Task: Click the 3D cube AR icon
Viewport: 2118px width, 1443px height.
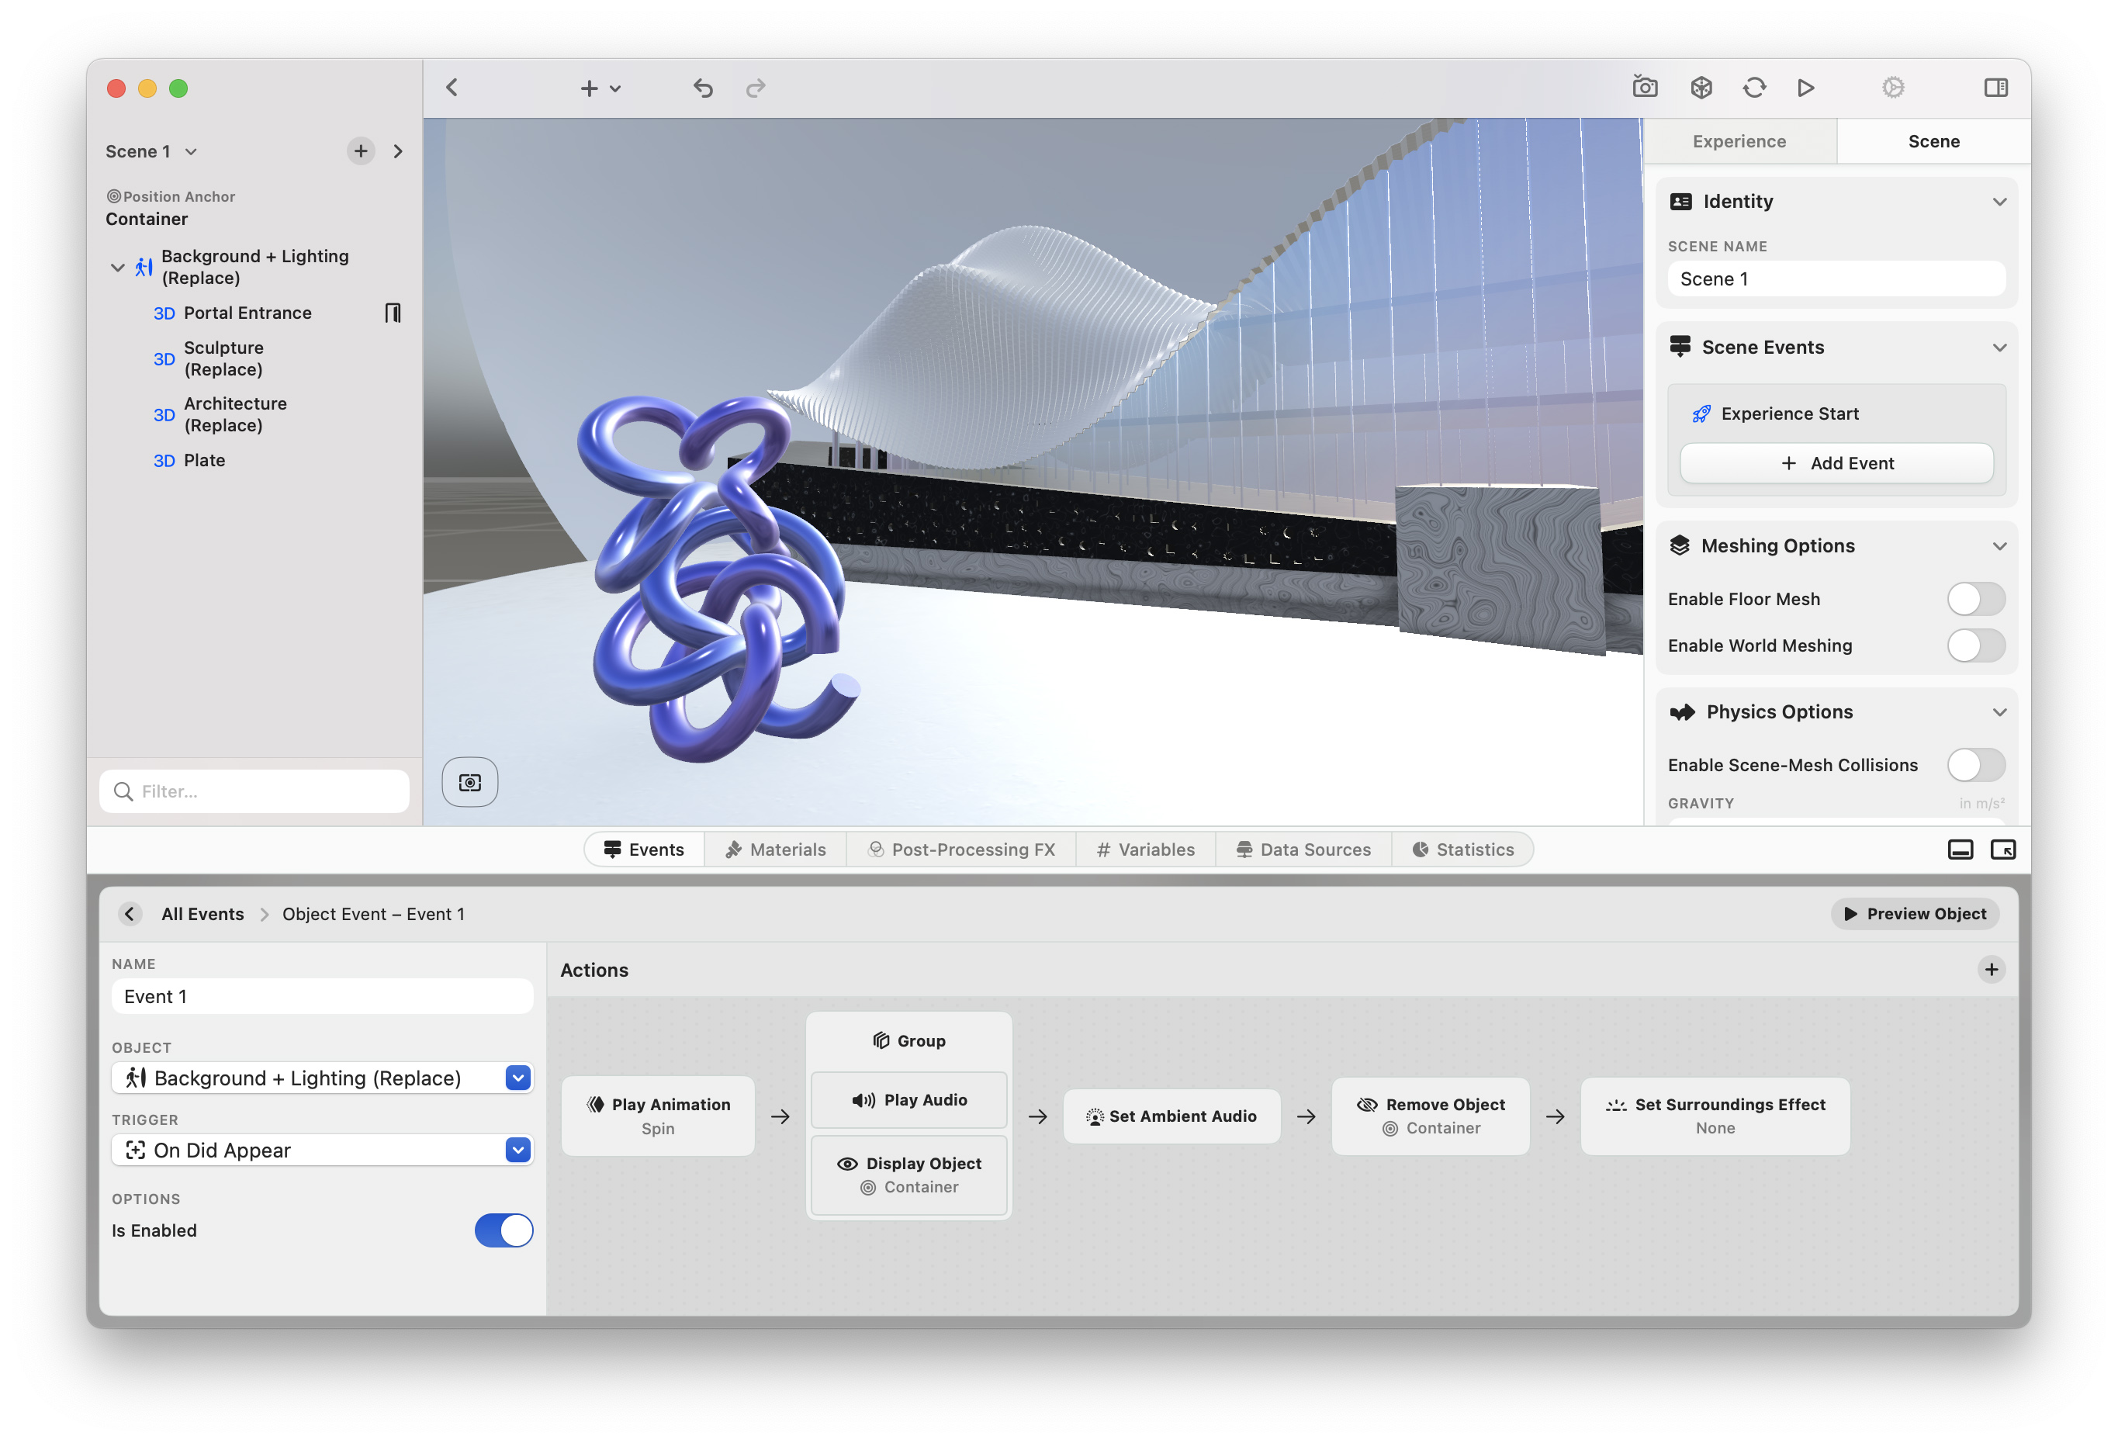Action: 1701,88
